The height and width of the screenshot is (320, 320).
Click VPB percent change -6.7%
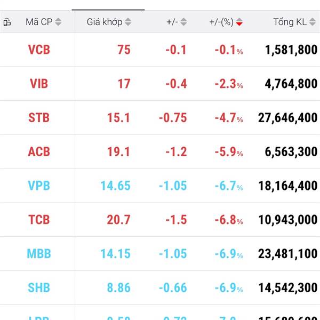click(229, 186)
